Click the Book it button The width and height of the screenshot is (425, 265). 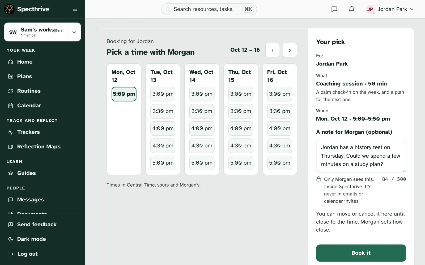361,253
